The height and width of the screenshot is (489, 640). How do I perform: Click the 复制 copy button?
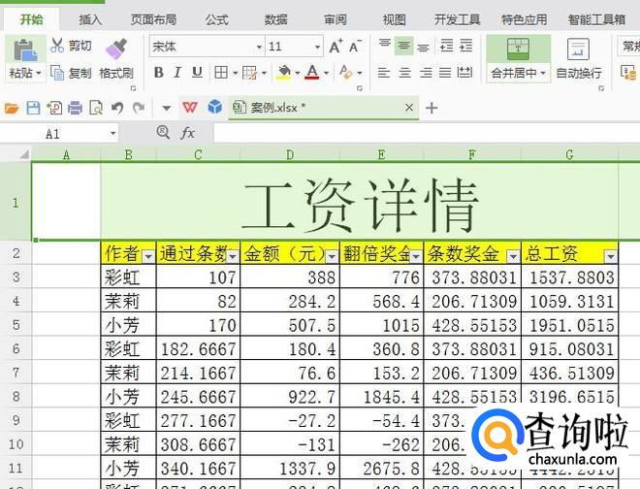coord(71,73)
